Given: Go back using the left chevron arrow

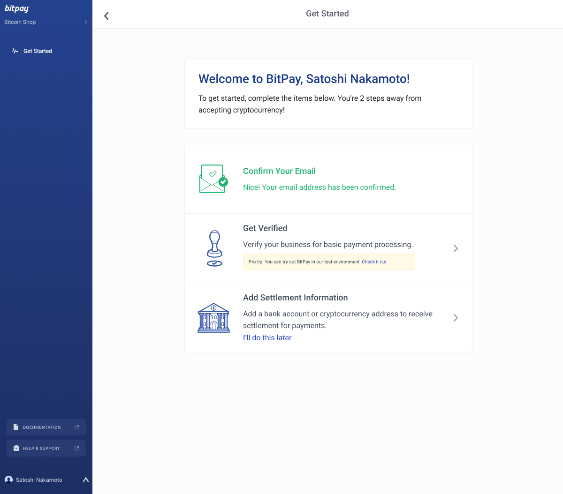Looking at the screenshot, I should tap(107, 16).
